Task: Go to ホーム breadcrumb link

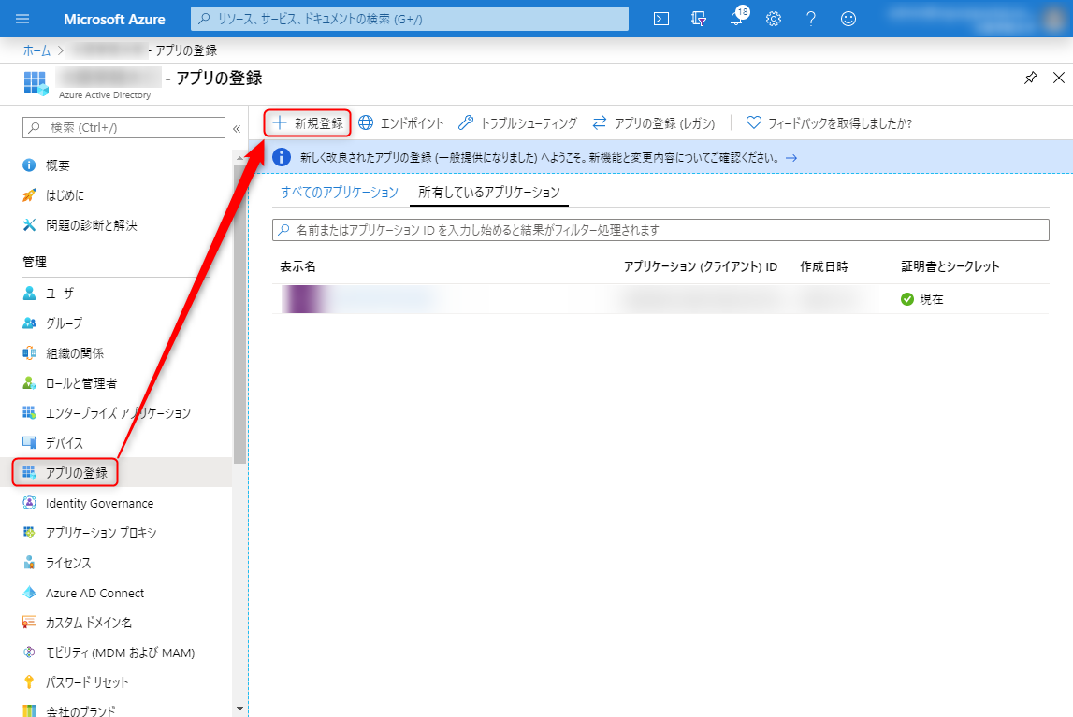Action: coord(37,50)
